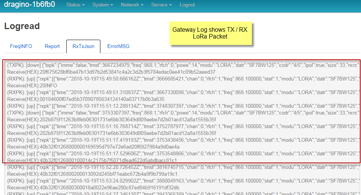Click the Receive(HEX) line starting 00184600f07ed5
Viewport: 361px width, 195px height.
click(86, 99)
